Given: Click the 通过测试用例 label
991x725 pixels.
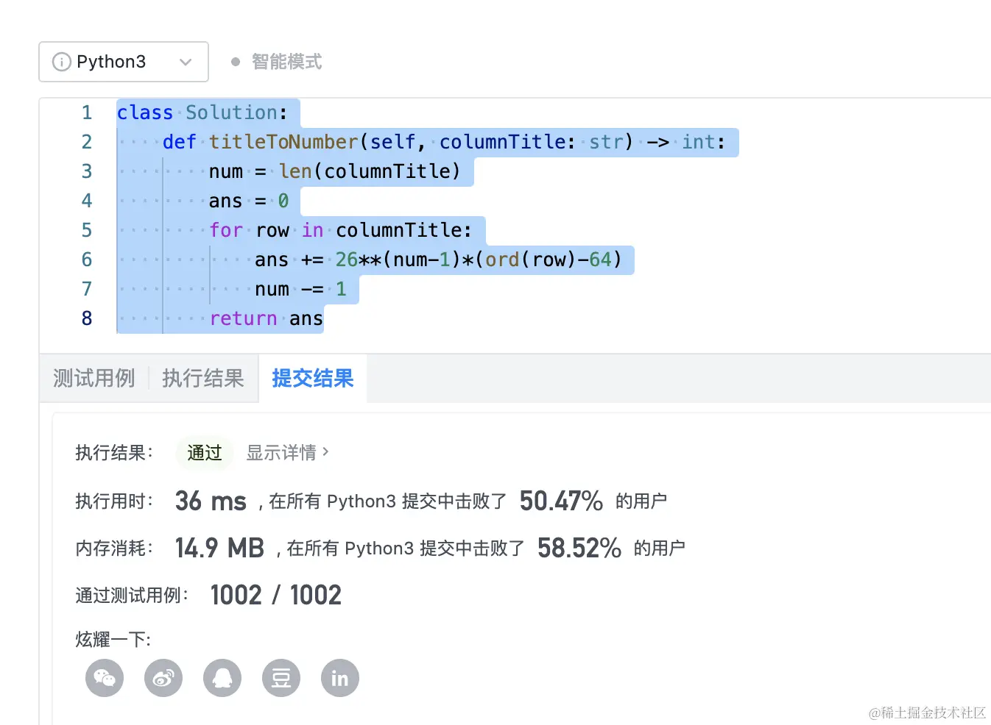Looking at the screenshot, I should pyautogui.click(x=132, y=595).
